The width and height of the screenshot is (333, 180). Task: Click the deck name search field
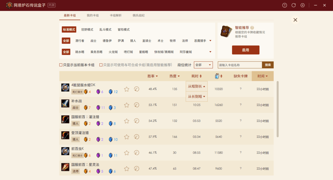pyautogui.click(x=240, y=65)
